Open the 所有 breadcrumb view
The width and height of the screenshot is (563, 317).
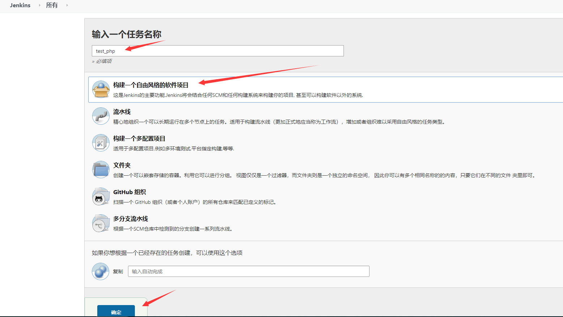point(52,5)
